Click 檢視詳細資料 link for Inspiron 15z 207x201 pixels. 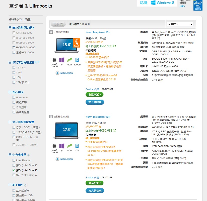coord(66,73)
